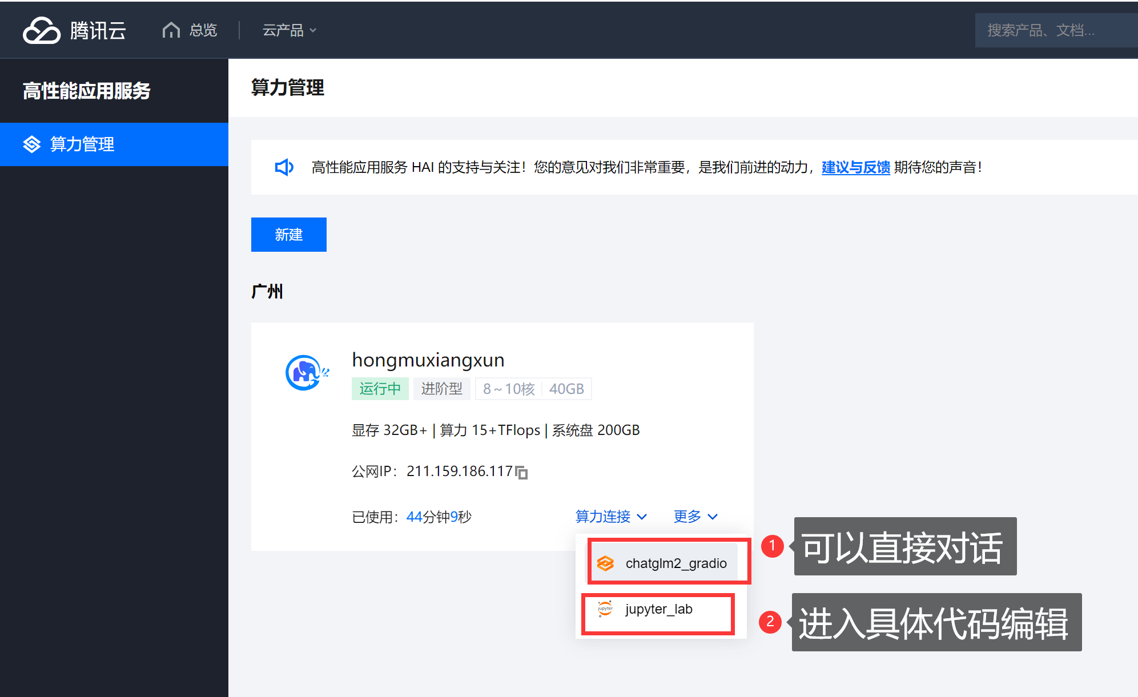1138x697 pixels.
Task: Select 算力管理 in the sidebar
Action: pyautogui.click(x=114, y=144)
